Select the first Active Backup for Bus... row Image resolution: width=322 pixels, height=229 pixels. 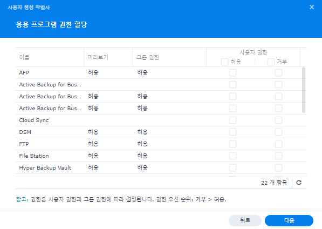tap(161, 84)
